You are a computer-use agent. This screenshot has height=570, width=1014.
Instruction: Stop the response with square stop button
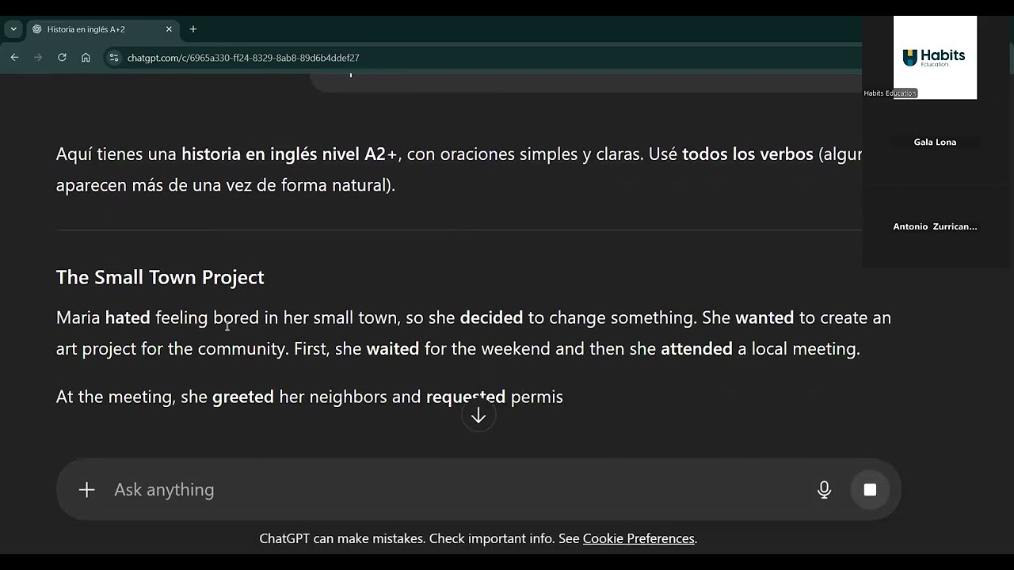[x=870, y=489]
